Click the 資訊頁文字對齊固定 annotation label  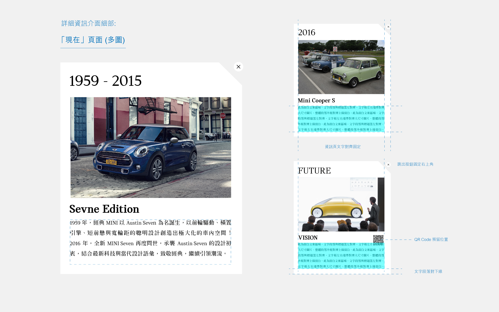click(343, 147)
